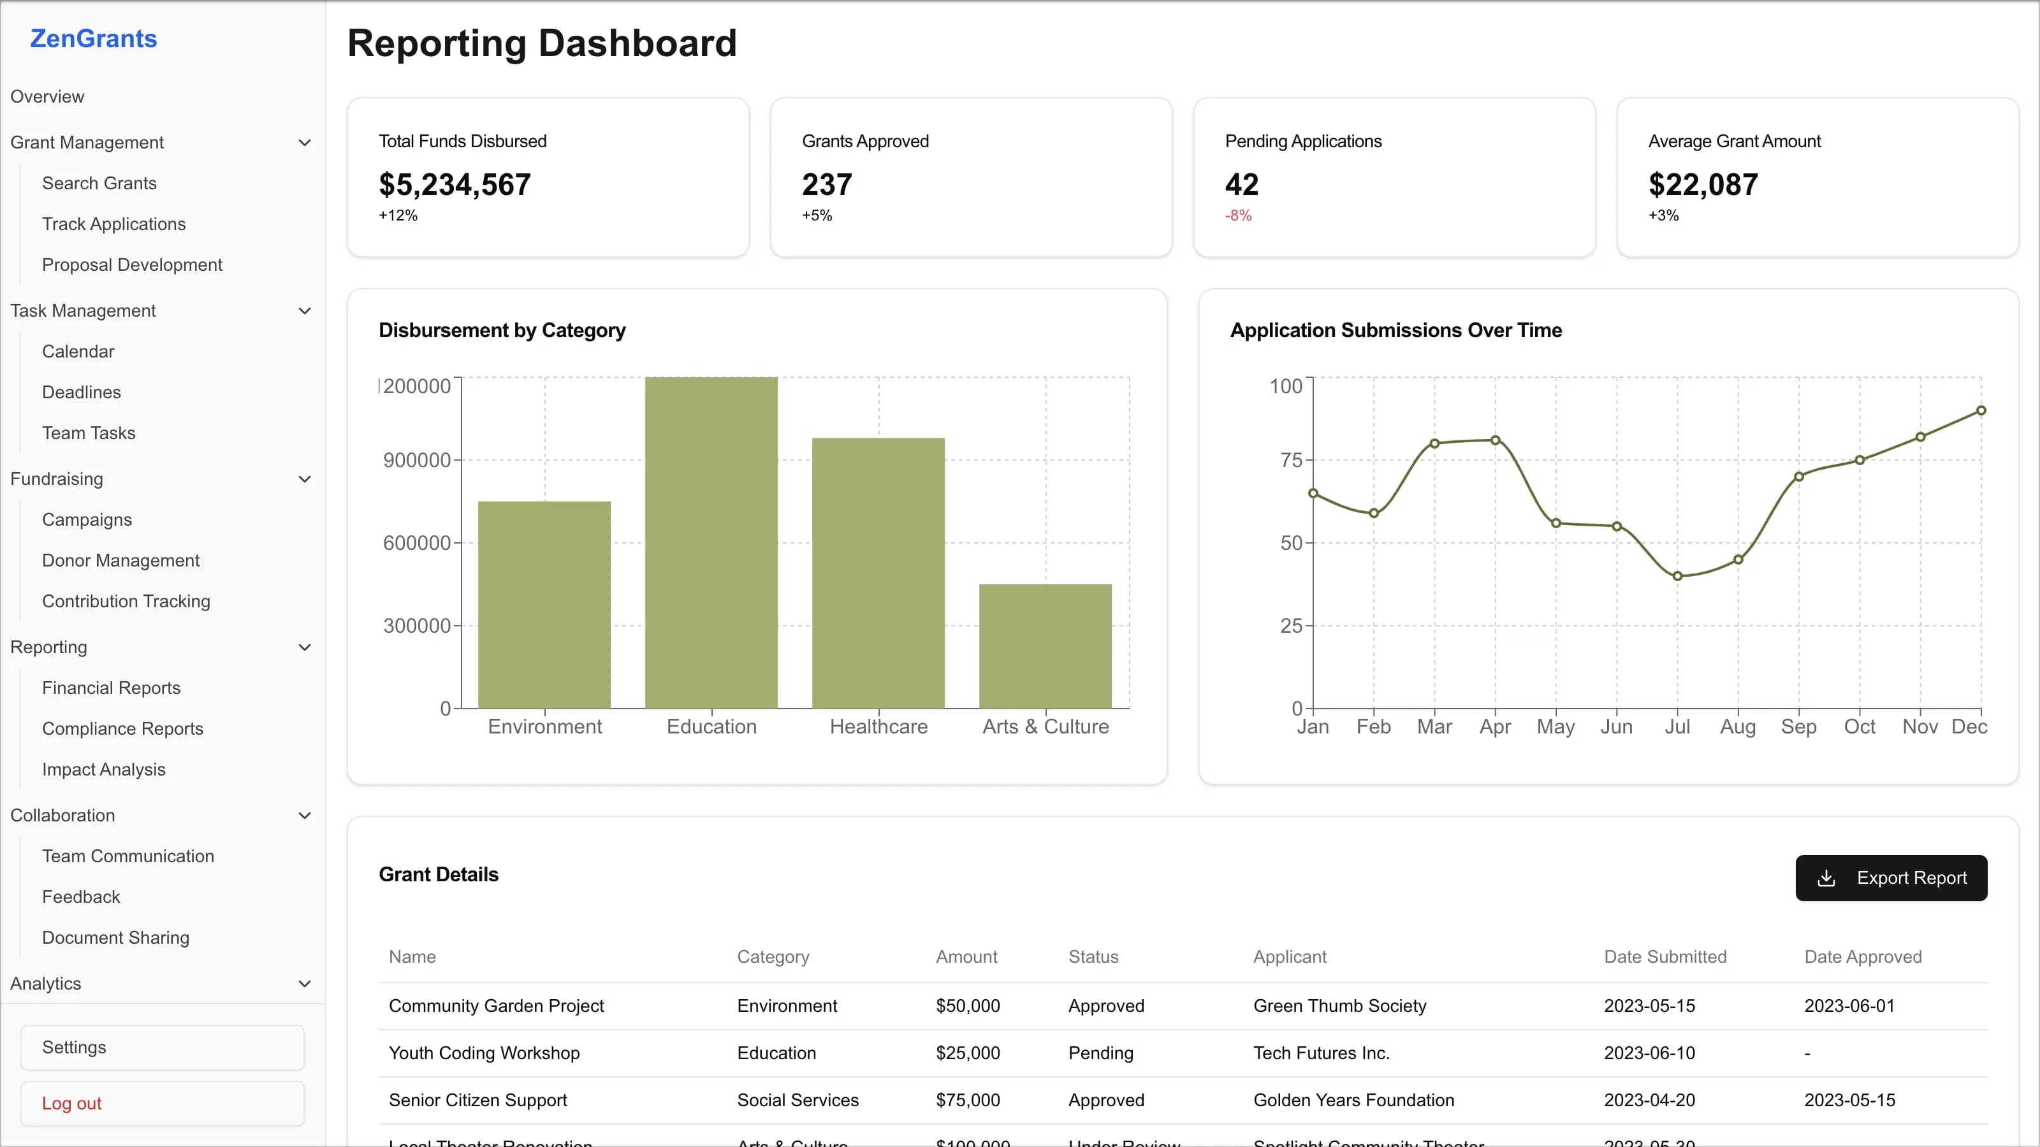Collapse the Grant Management section chevron
Image resolution: width=2040 pixels, height=1147 pixels.
click(304, 143)
